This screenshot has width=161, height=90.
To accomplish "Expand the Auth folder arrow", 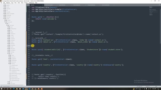I will point(8,27).
